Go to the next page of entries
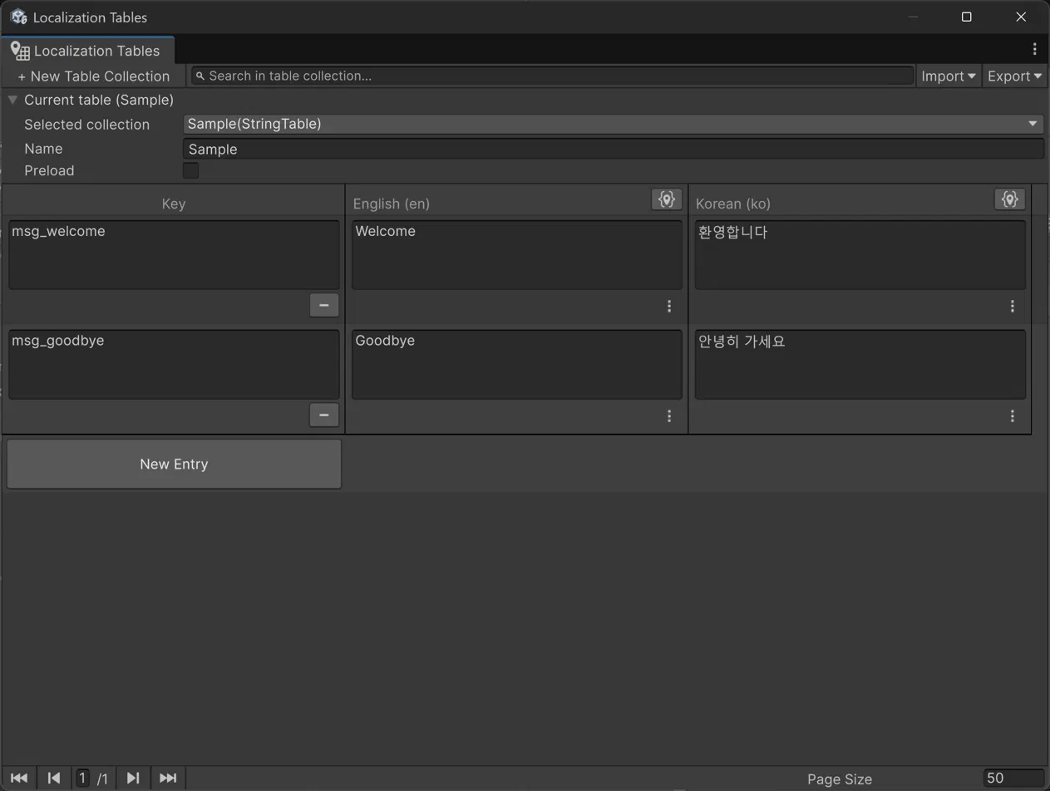The width and height of the screenshot is (1050, 791). coord(133,779)
